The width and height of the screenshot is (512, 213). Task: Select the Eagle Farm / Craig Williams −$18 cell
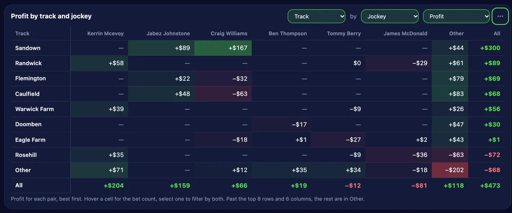[x=223, y=140]
